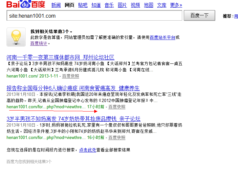Open the 视频 search tab
238x173 pixels.
pyautogui.click(x=135, y=5)
